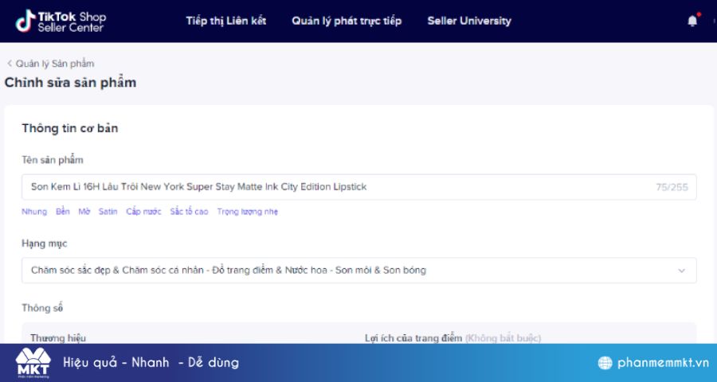Go to Seller University

click(x=469, y=21)
